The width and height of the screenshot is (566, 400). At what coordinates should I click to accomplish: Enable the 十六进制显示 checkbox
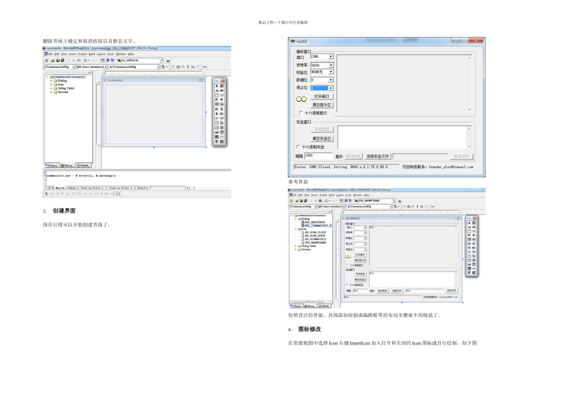tap(300, 112)
